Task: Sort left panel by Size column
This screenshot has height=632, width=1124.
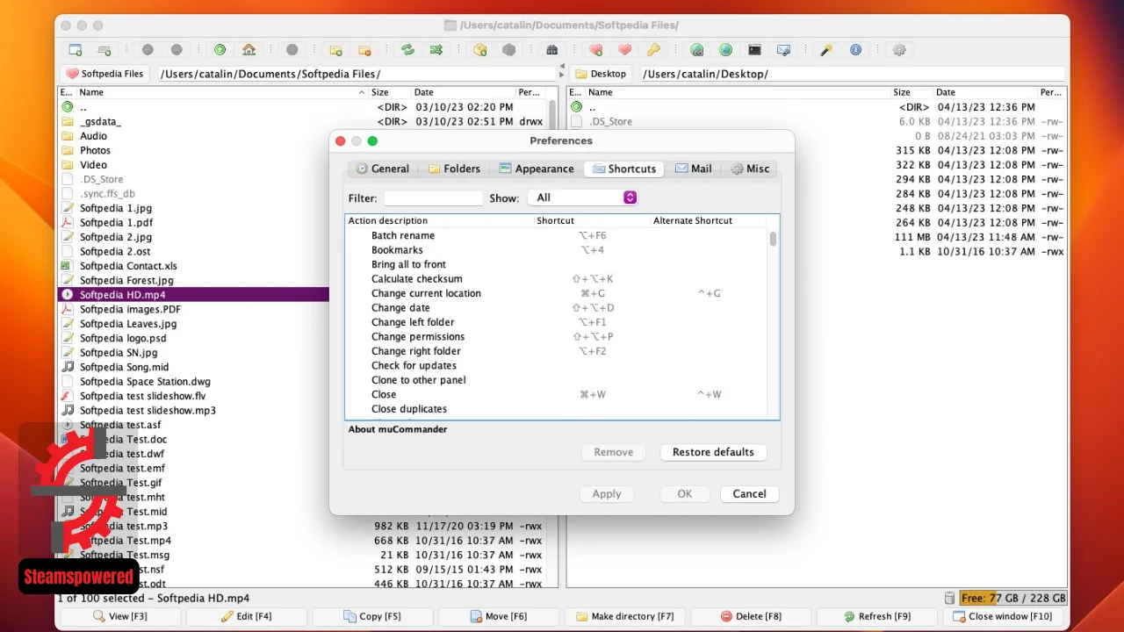Action: [x=390, y=92]
